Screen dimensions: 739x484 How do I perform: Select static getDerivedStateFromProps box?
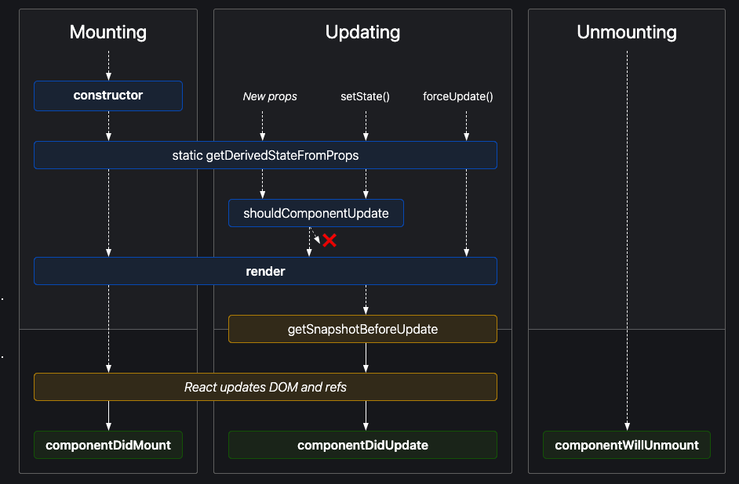point(265,155)
